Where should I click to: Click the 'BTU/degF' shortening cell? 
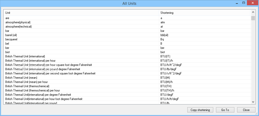pos(204,95)
